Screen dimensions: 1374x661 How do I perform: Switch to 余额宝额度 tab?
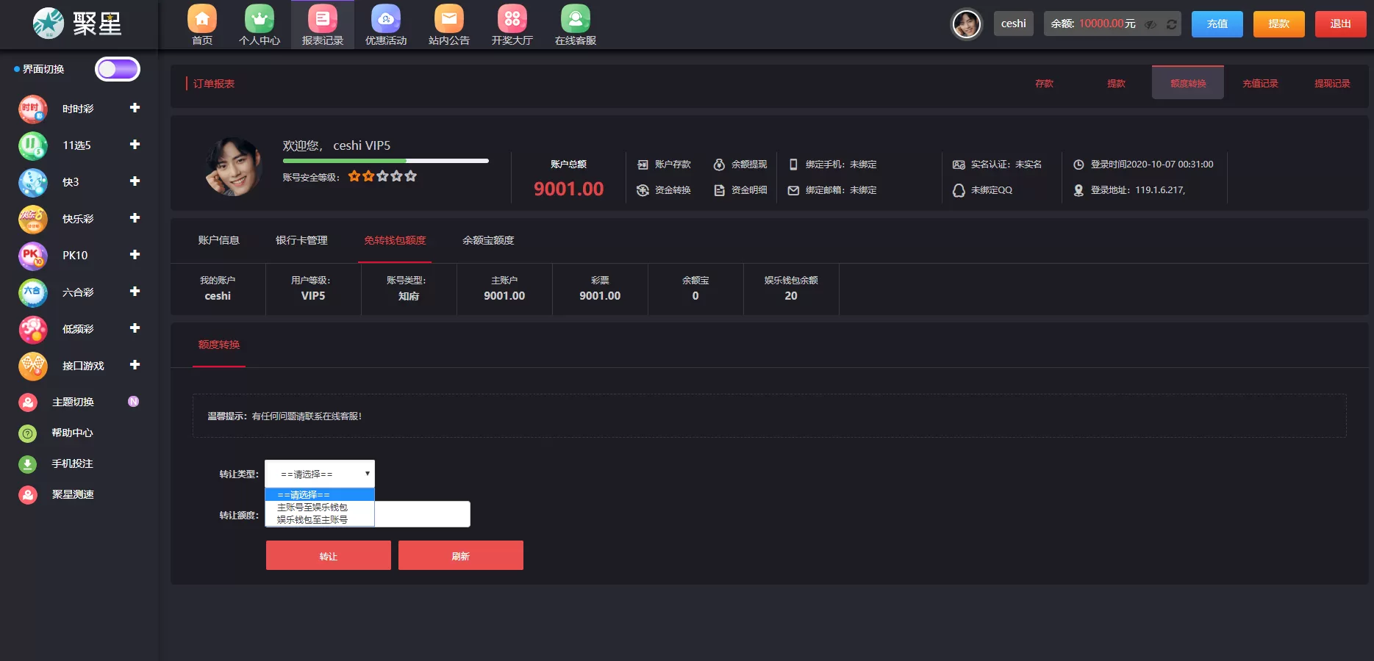(488, 240)
